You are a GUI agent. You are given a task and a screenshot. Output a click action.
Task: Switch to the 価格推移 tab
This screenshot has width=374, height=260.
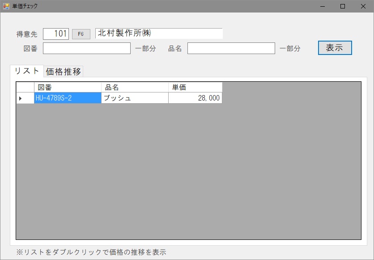tap(63, 71)
